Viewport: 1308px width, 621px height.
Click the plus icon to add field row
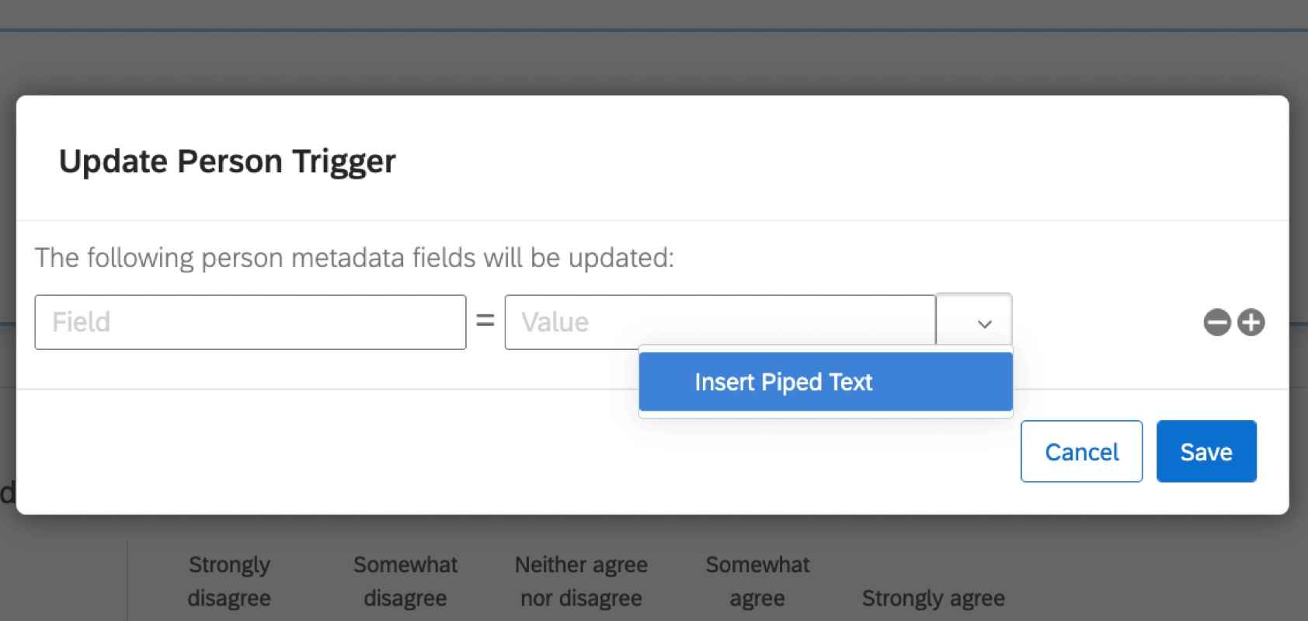pyautogui.click(x=1251, y=322)
